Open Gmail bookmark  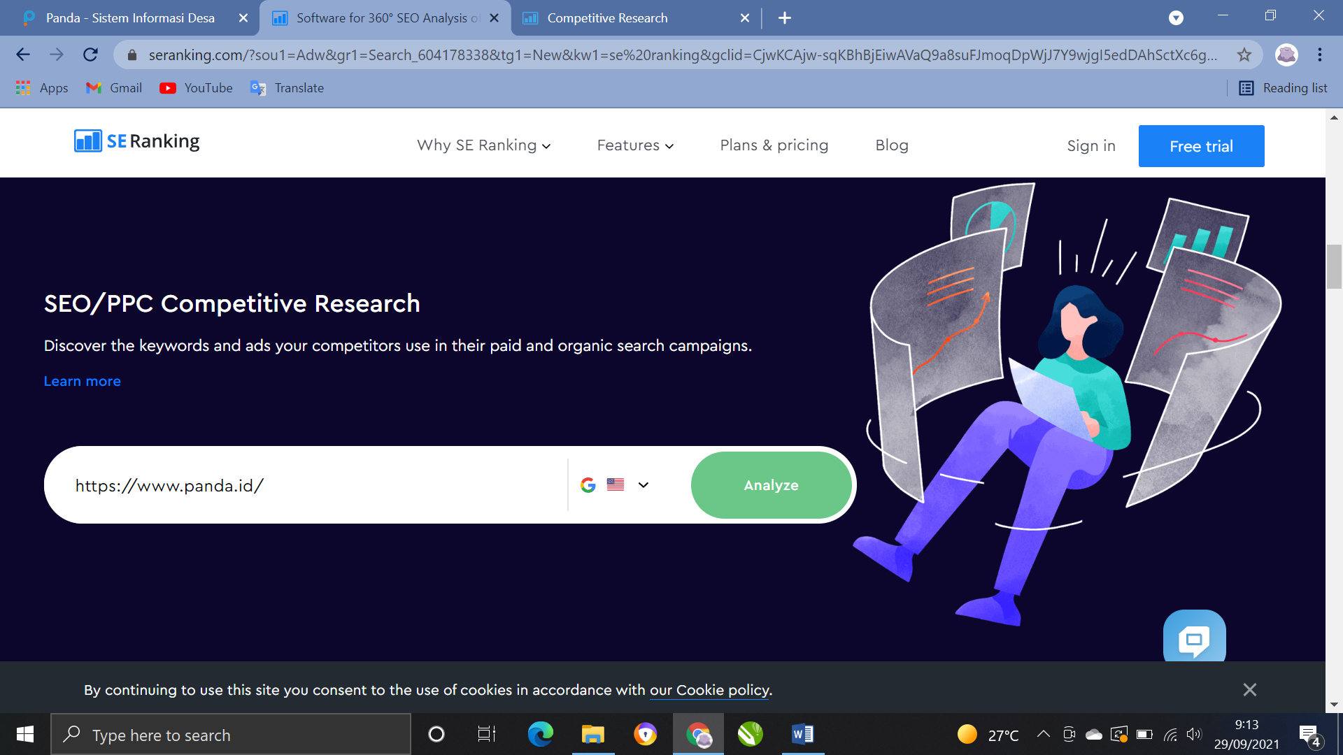coord(114,88)
